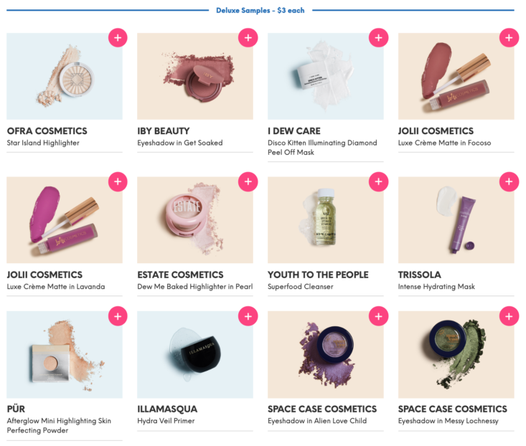Open Disco Kitten Illuminating Diamond Peel Off Mask
The width and height of the screenshot is (526, 446).
(322, 148)
